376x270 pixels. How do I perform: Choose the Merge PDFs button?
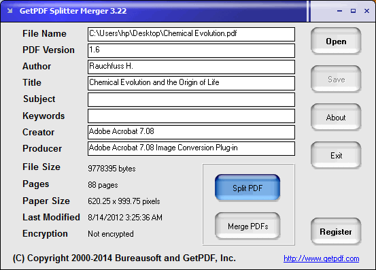pyautogui.click(x=247, y=226)
